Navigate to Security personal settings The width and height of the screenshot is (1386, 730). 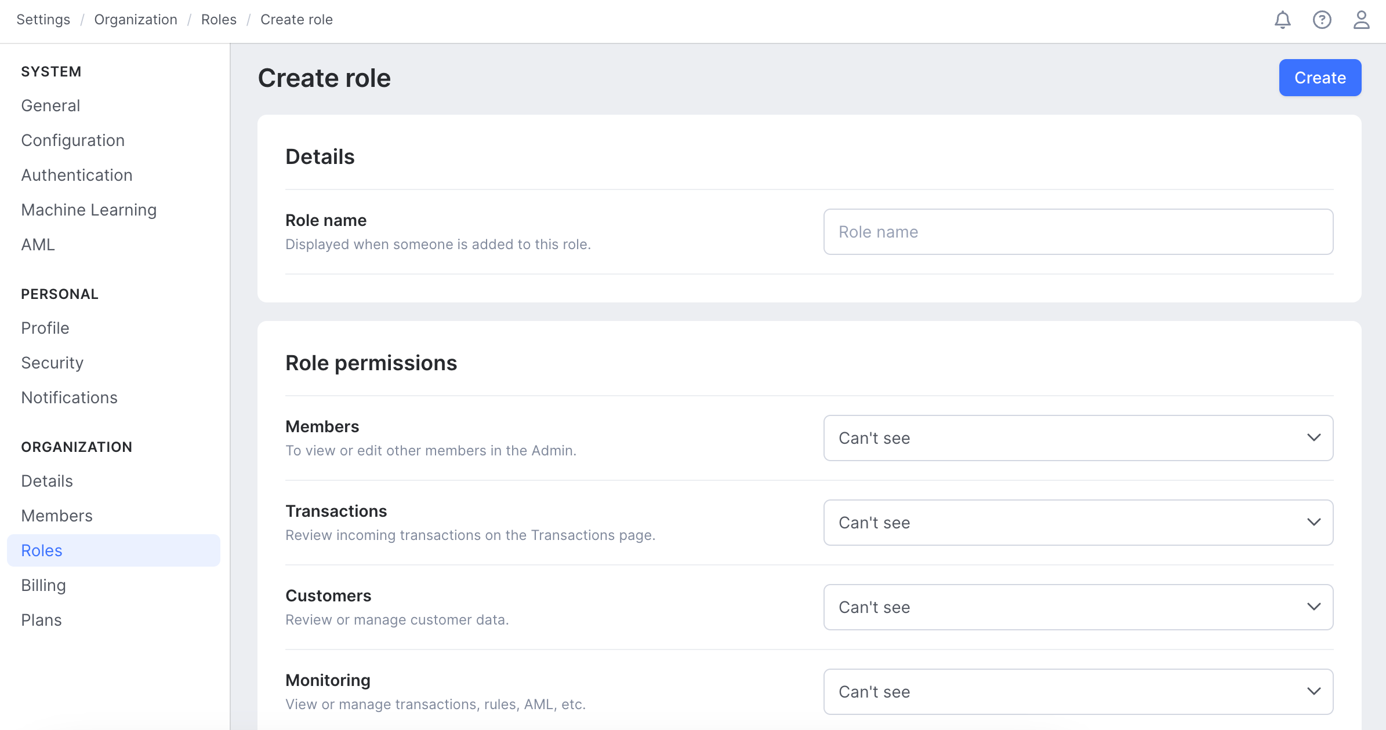[x=52, y=363]
